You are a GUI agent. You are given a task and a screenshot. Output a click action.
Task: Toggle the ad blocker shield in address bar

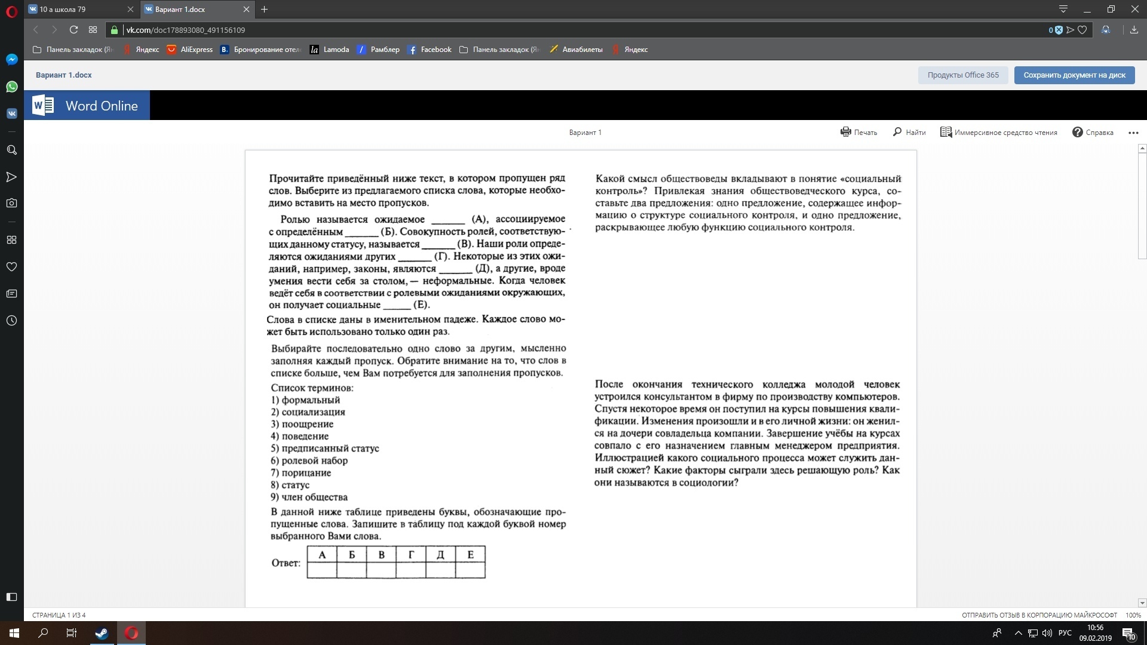1059,30
